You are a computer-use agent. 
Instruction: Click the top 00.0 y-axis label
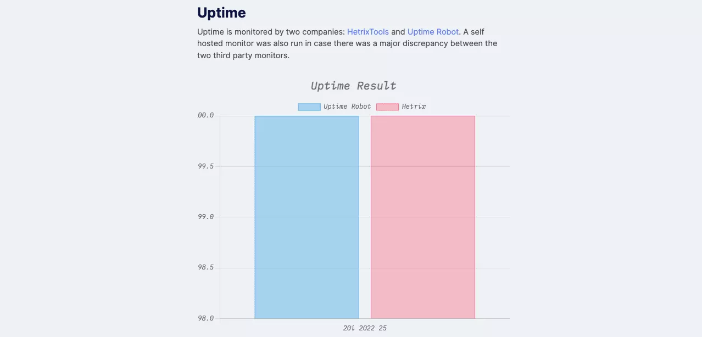point(205,115)
